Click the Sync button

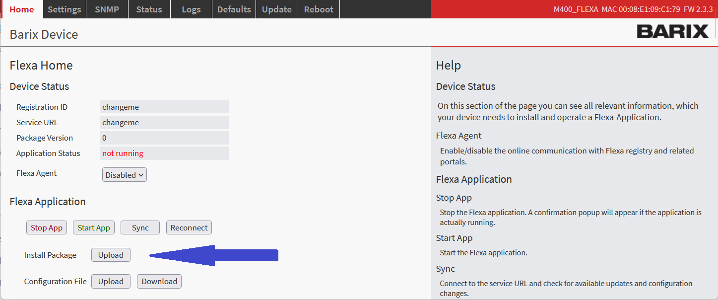(140, 227)
